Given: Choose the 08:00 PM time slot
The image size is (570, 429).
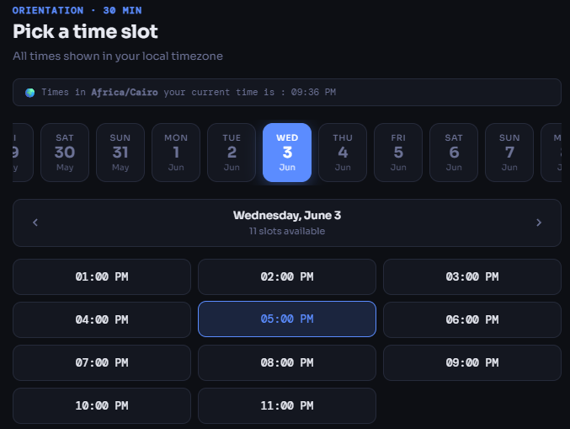Looking at the screenshot, I should tap(287, 362).
